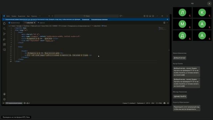Open the Run and Debug view

pyautogui.click(x=4, y=39)
